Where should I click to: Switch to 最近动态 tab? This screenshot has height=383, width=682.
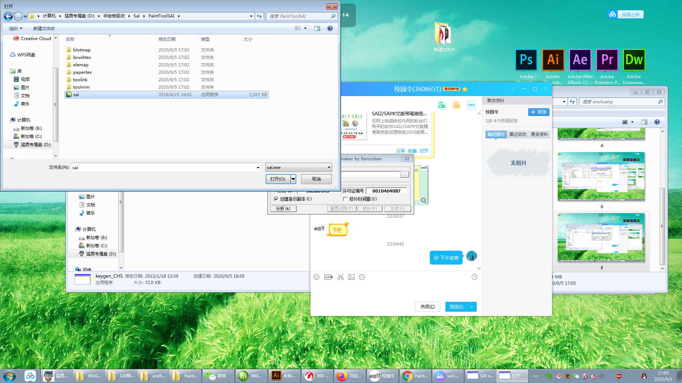(518, 134)
